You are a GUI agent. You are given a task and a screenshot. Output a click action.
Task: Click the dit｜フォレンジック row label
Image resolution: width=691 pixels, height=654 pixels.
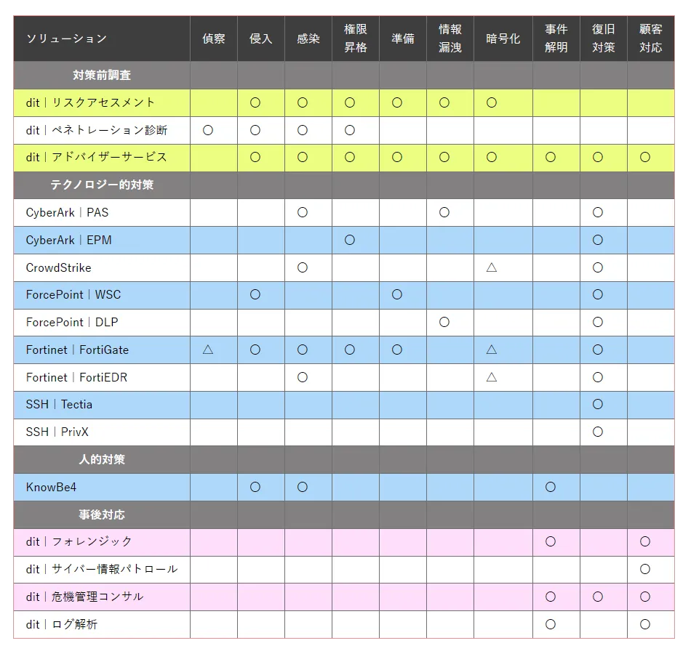point(79,541)
